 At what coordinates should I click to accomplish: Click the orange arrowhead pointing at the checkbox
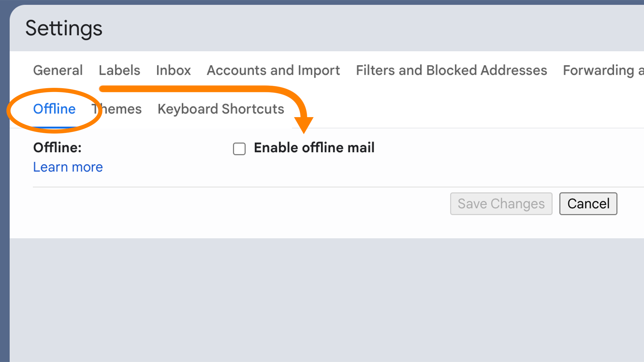pos(304,125)
